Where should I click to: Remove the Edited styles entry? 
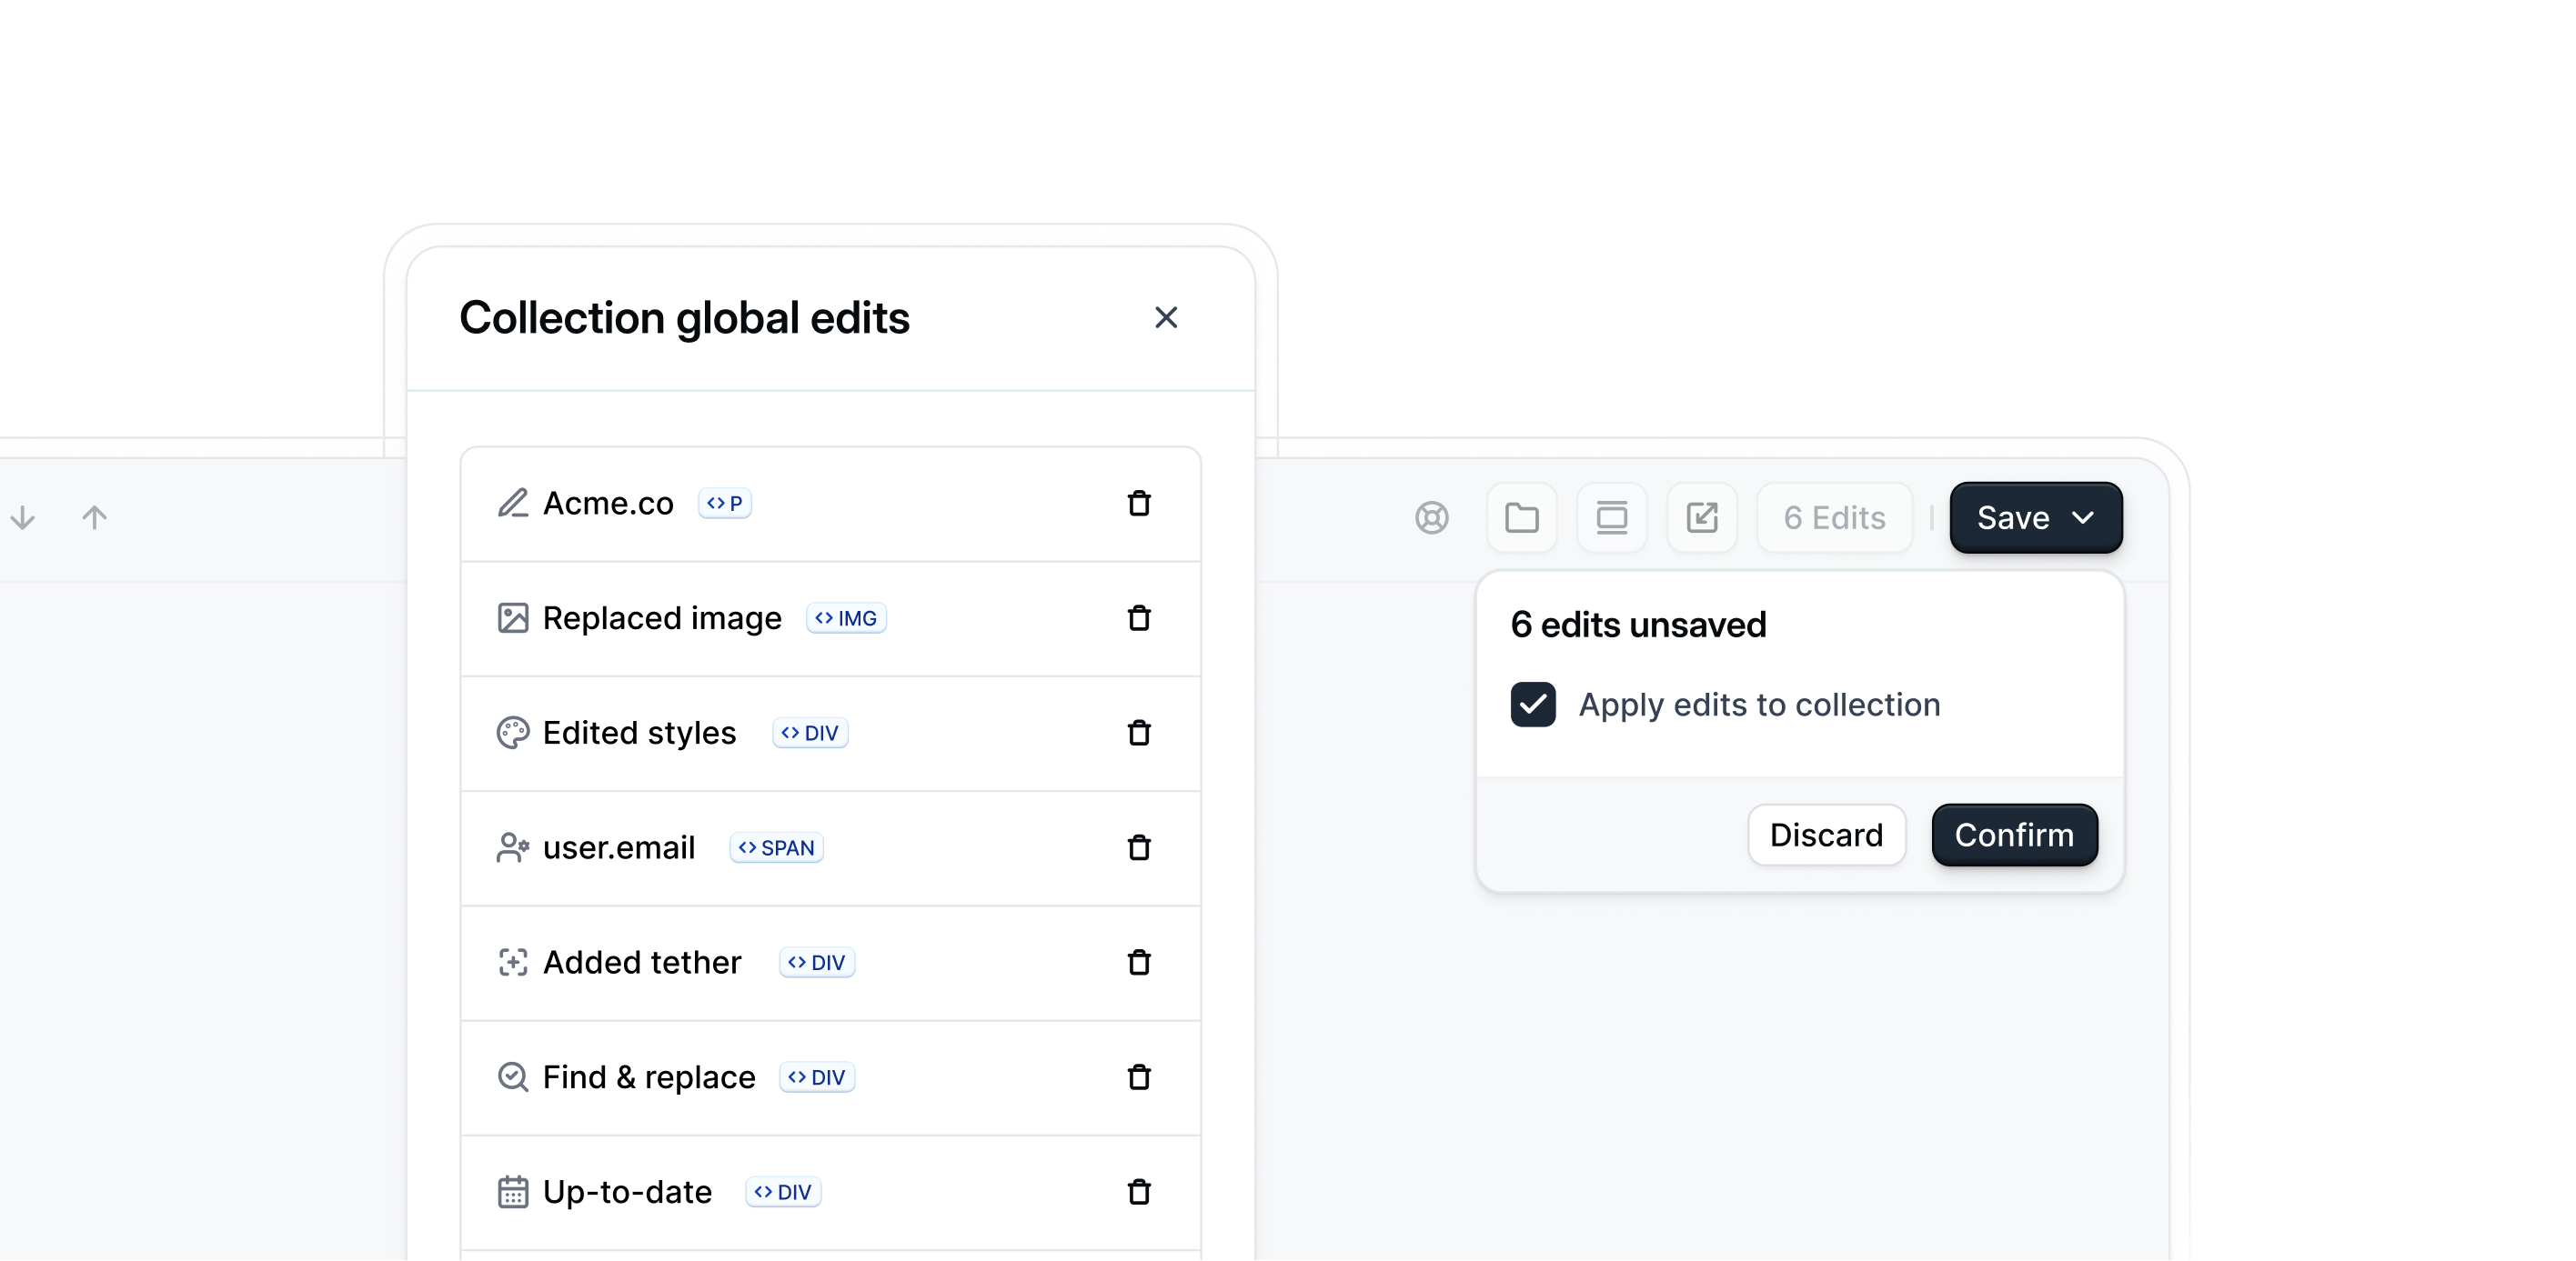pyautogui.click(x=1139, y=734)
